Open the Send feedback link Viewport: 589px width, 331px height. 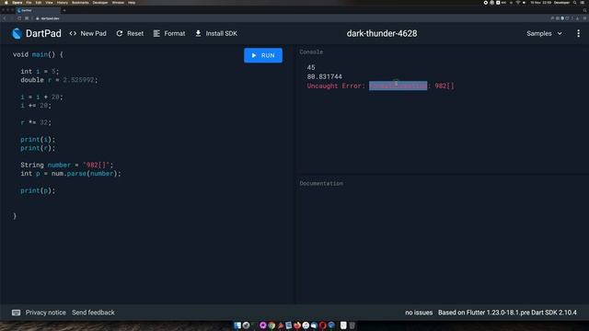[93, 313]
